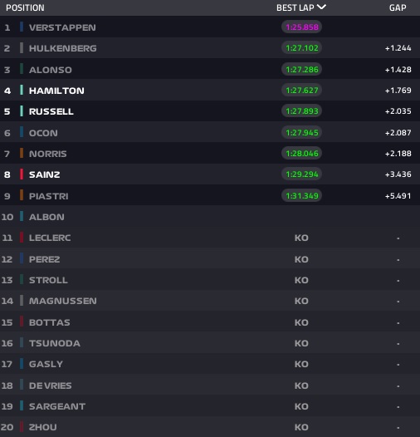Click Verstappen's blue team color bar

(22, 27)
